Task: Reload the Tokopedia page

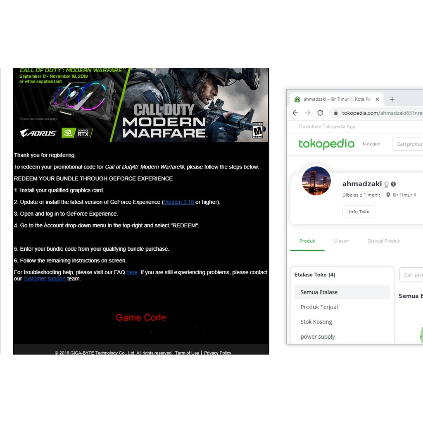Action: 320,113
